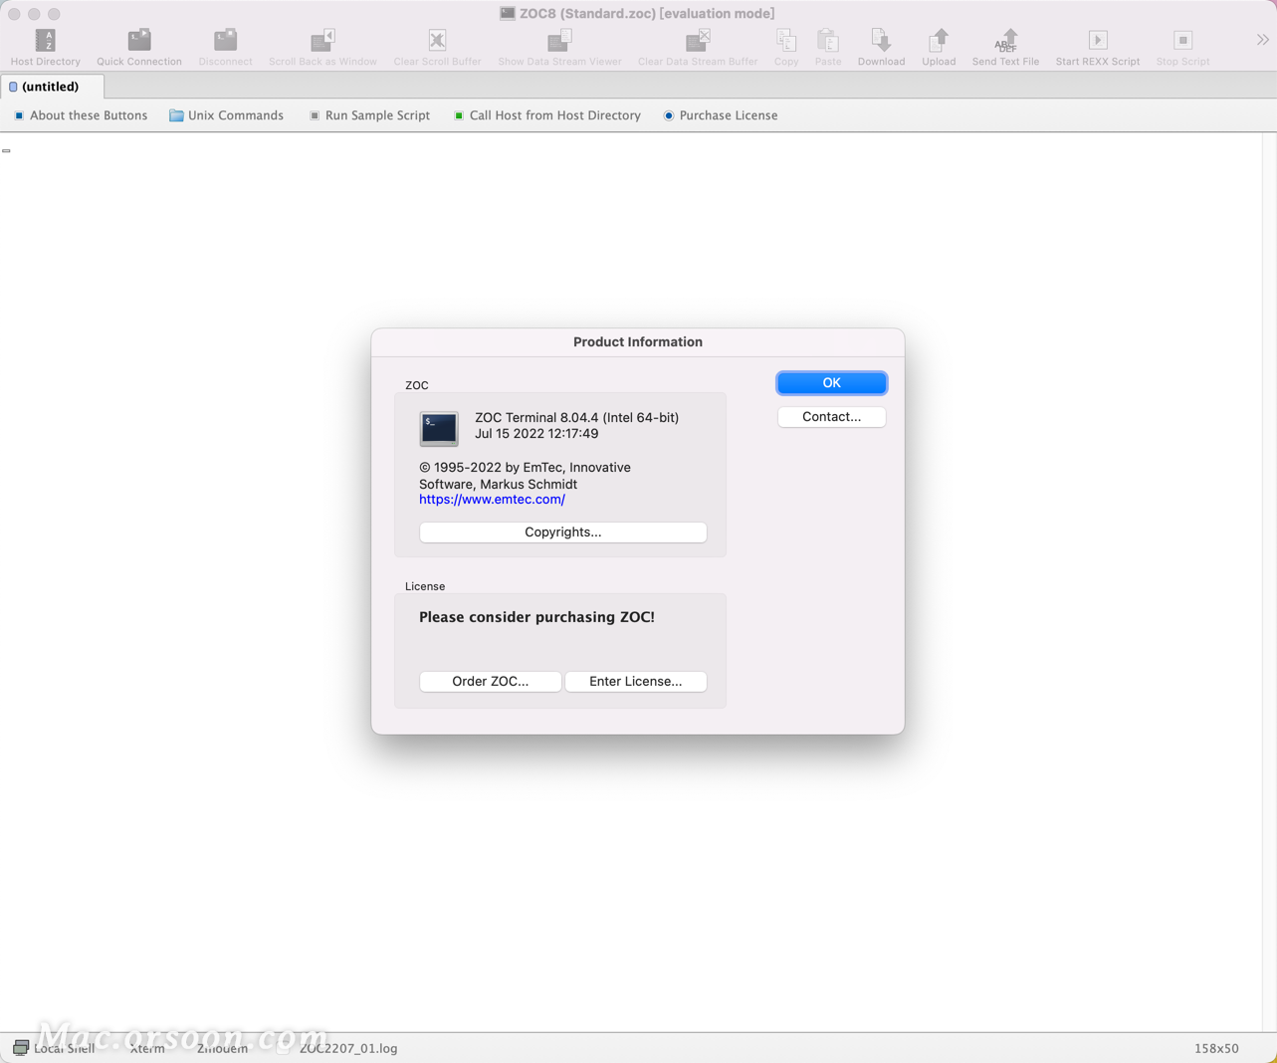1277x1063 pixels.
Task: Click the window title ZOC8 icon
Action: tap(508, 14)
